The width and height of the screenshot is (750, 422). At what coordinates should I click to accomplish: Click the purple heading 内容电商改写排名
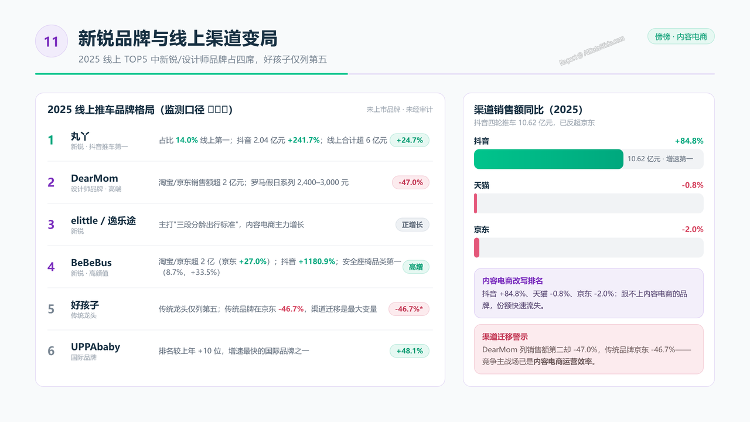(x=513, y=281)
